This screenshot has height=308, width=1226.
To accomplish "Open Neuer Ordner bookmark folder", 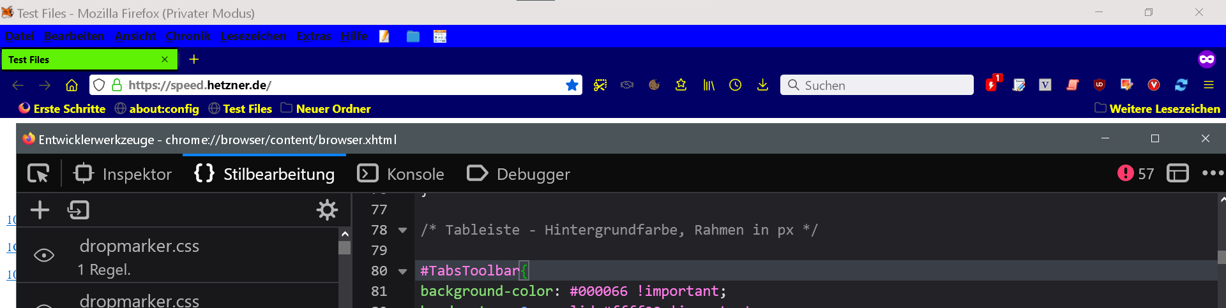I will (x=326, y=108).
